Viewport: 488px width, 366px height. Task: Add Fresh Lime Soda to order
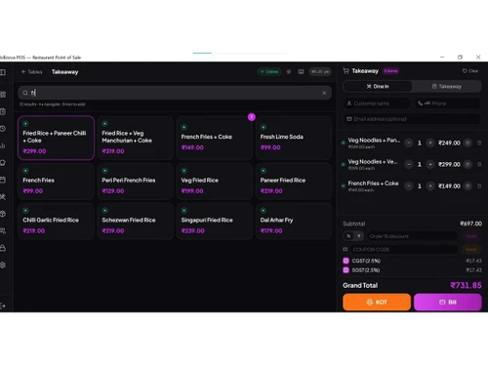point(294,138)
